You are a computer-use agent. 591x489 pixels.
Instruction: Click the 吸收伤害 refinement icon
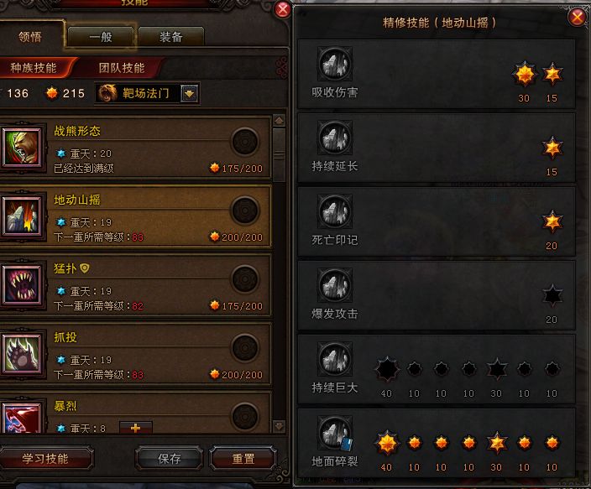(335, 64)
